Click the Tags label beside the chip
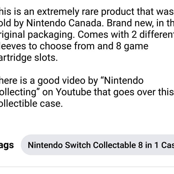The image size is (174, 174). pyautogui.click(x=7, y=145)
